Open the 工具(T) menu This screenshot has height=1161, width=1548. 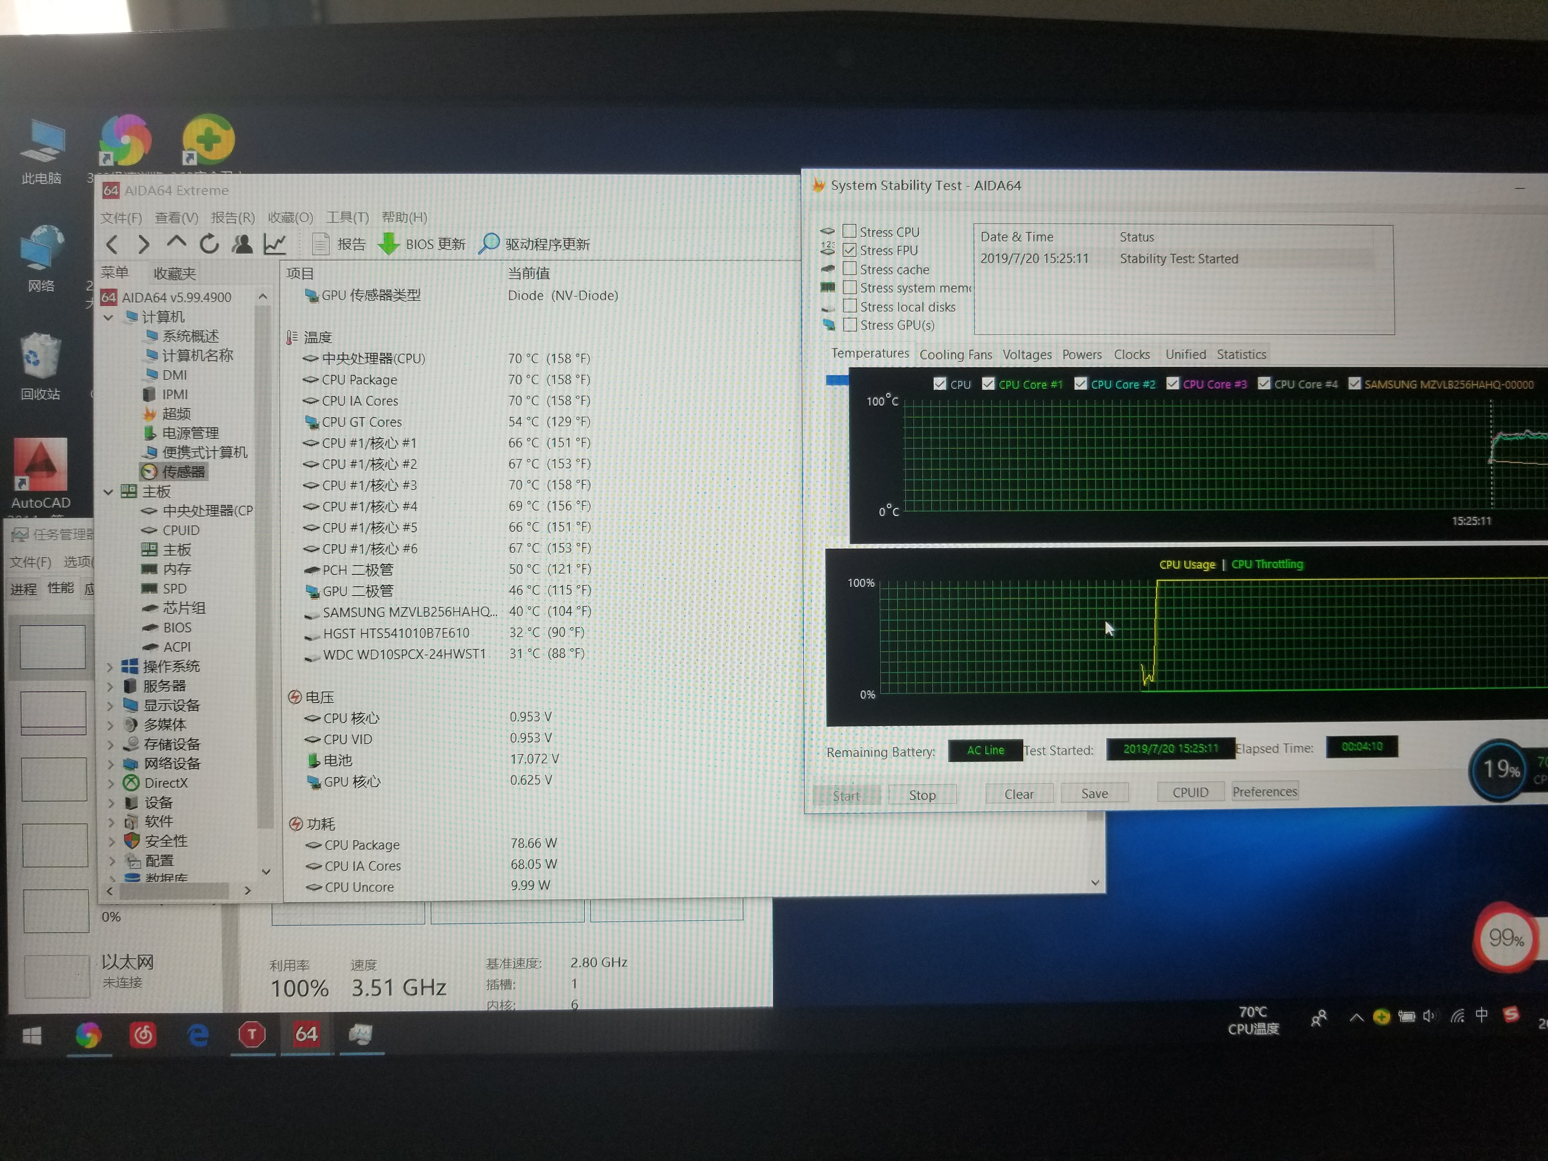(x=347, y=218)
